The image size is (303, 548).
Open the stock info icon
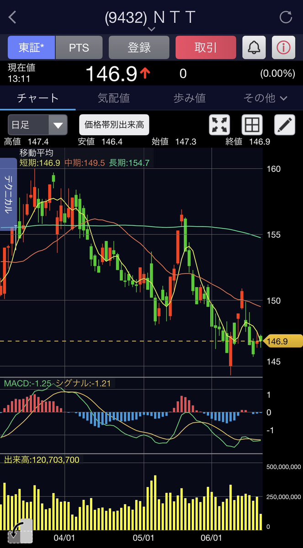click(283, 47)
